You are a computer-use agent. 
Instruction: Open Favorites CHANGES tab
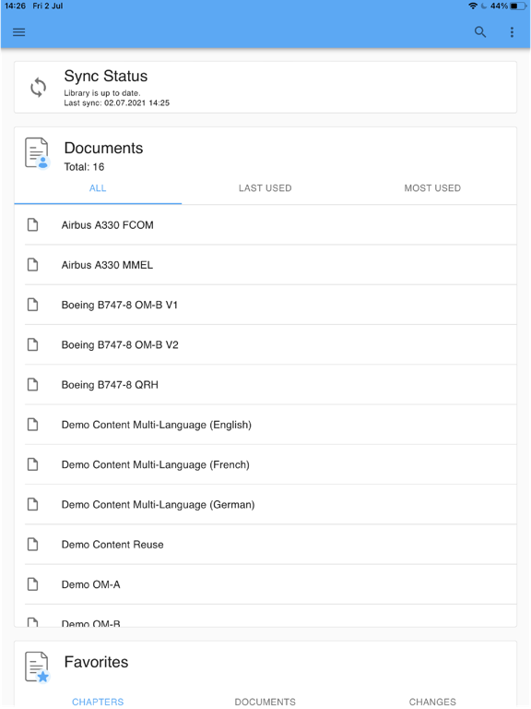(x=432, y=702)
